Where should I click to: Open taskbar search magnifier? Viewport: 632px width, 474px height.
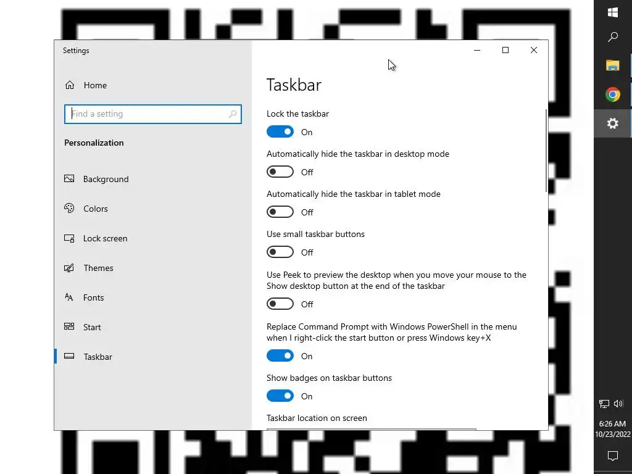pos(613,37)
